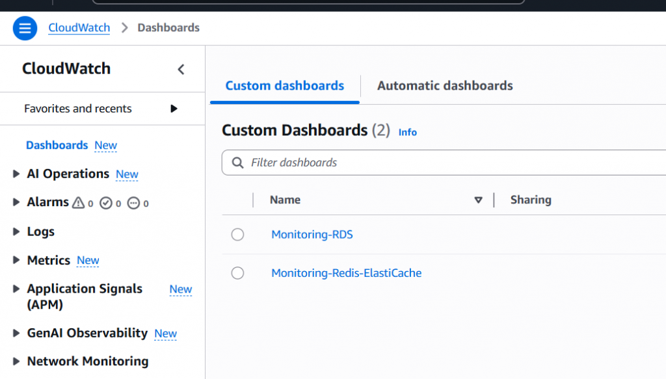666x379 pixels.
Task: Expand Favorites and recents submenu
Action: pos(174,109)
